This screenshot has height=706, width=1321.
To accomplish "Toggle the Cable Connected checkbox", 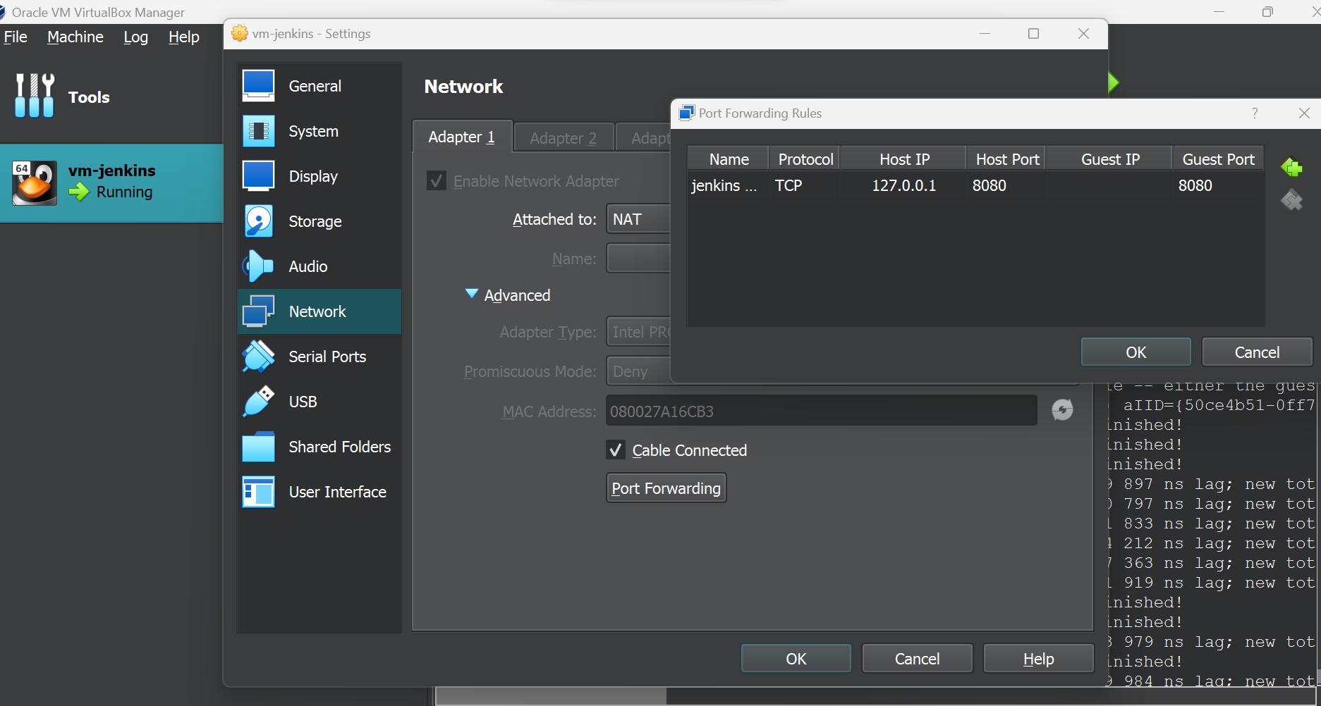I will click(x=616, y=450).
